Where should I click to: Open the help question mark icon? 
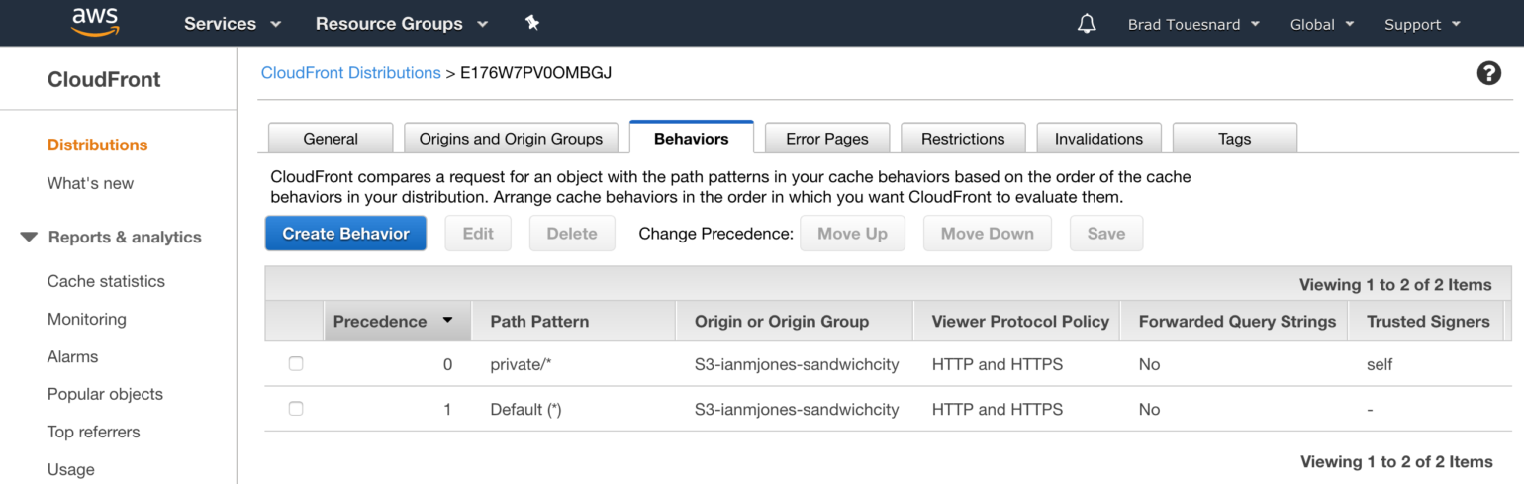1488,72
